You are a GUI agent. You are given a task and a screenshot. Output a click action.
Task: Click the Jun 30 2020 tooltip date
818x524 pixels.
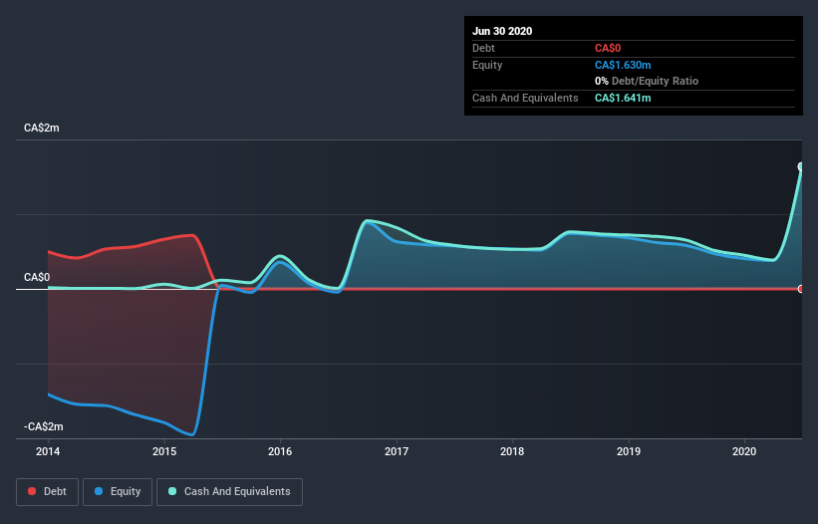click(502, 31)
